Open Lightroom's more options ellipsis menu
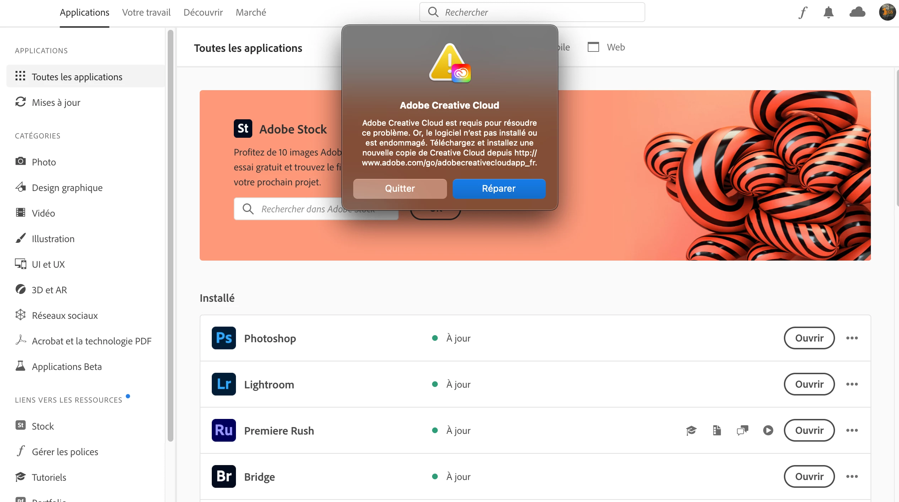 (852, 384)
